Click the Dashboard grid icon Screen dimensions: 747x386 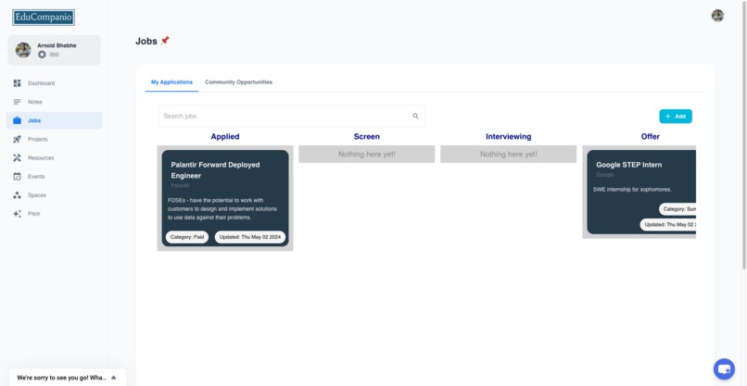point(18,83)
